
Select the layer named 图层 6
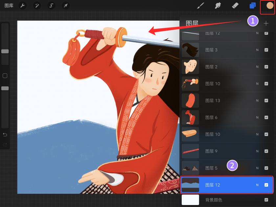click(x=211, y=118)
